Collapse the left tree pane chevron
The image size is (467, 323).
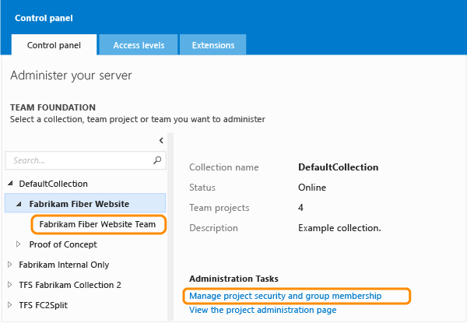point(161,140)
